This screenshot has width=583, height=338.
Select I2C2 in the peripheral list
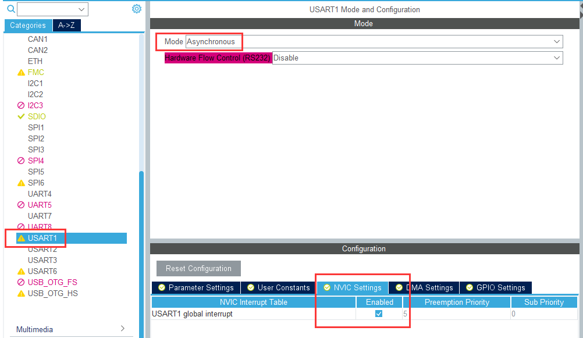pyautogui.click(x=35, y=94)
